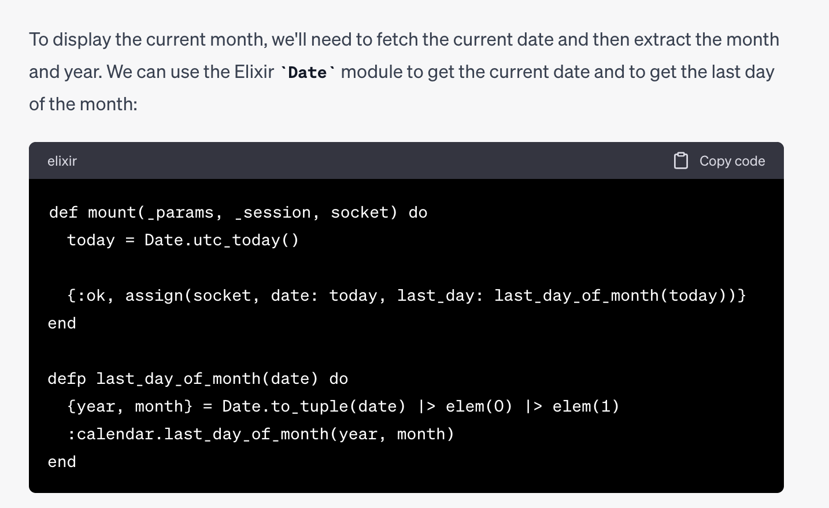
Task: Select the elixir language label
Action: (62, 161)
